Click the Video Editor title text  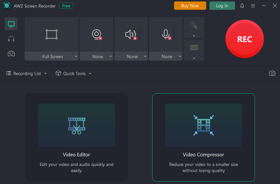76,155
